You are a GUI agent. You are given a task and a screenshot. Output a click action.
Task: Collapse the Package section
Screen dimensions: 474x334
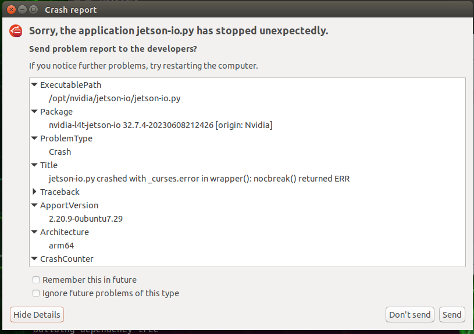[x=34, y=112]
